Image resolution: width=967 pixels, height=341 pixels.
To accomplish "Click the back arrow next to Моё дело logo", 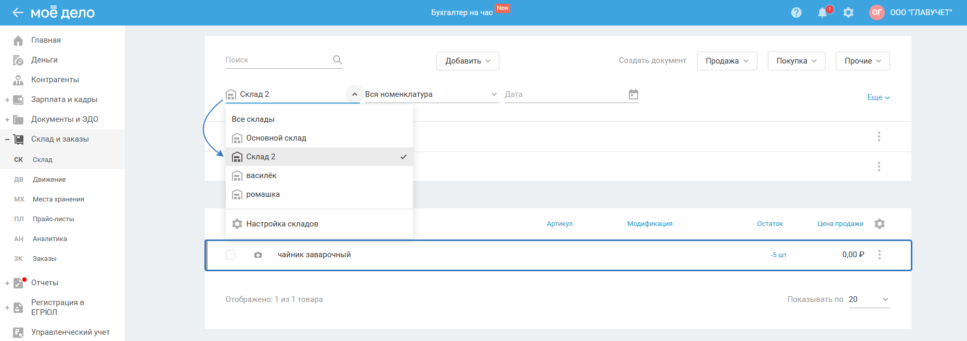I will [x=18, y=12].
